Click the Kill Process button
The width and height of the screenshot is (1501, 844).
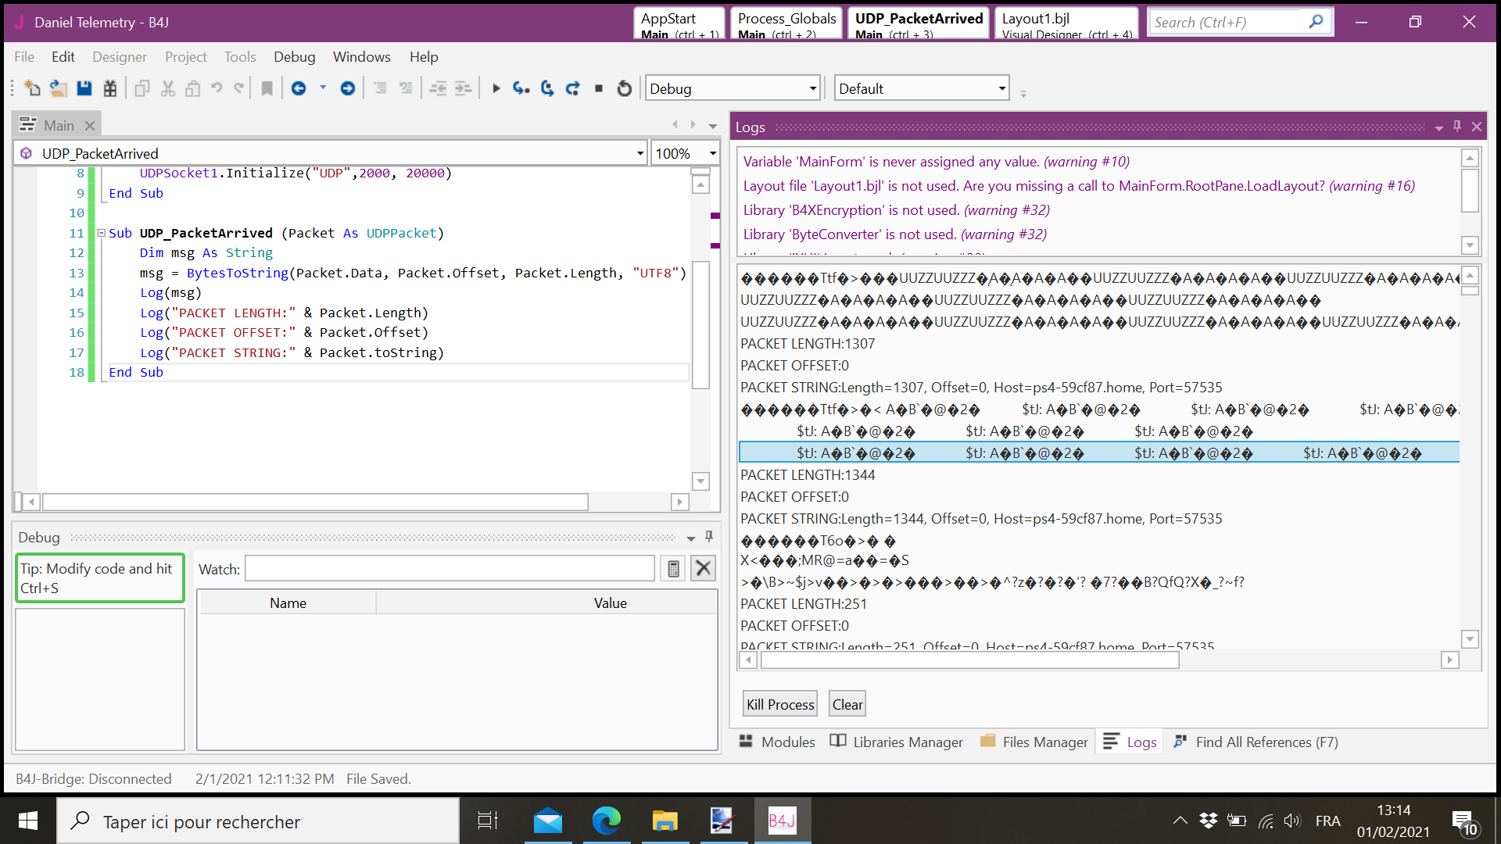click(x=779, y=704)
